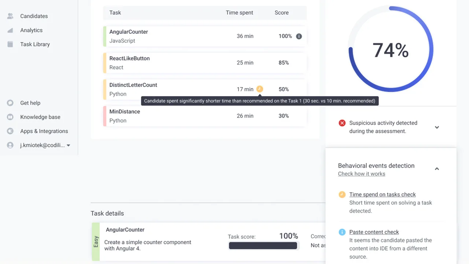Select the ReactLikeButton task row
Viewport: 469px width, 264px height.
click(x=205, y=63)
